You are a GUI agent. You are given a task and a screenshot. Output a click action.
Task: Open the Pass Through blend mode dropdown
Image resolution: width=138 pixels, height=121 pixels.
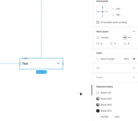click(109, 59)
